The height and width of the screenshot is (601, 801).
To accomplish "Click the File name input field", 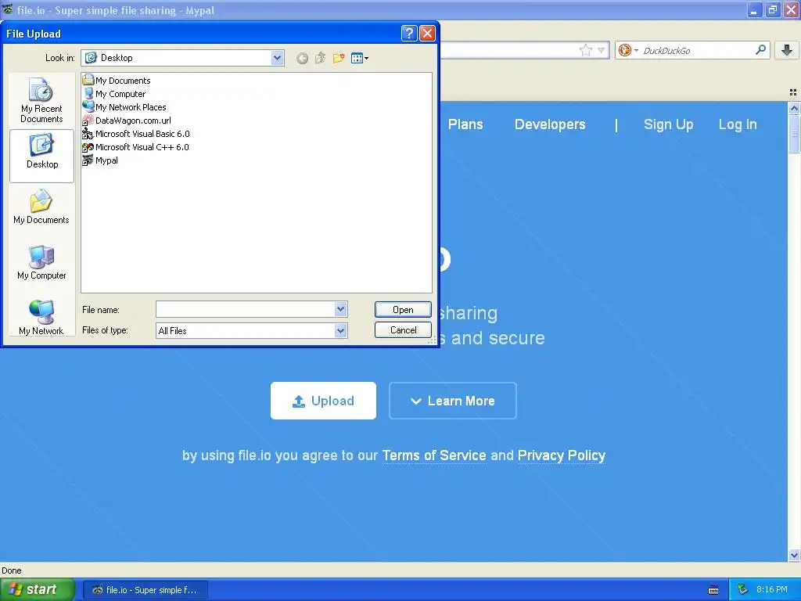I will tap(246, 308).
